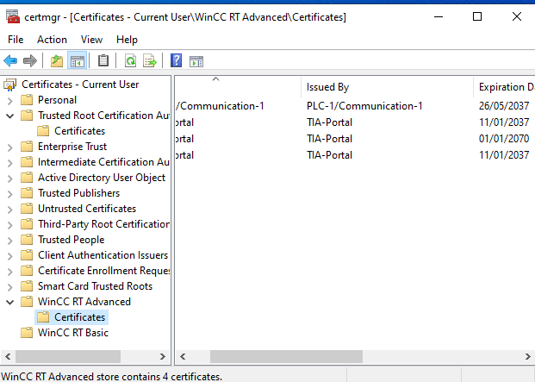Expand Certificate Enrollment Requests node
The image size is (535, 382).
tap(9, 272)
